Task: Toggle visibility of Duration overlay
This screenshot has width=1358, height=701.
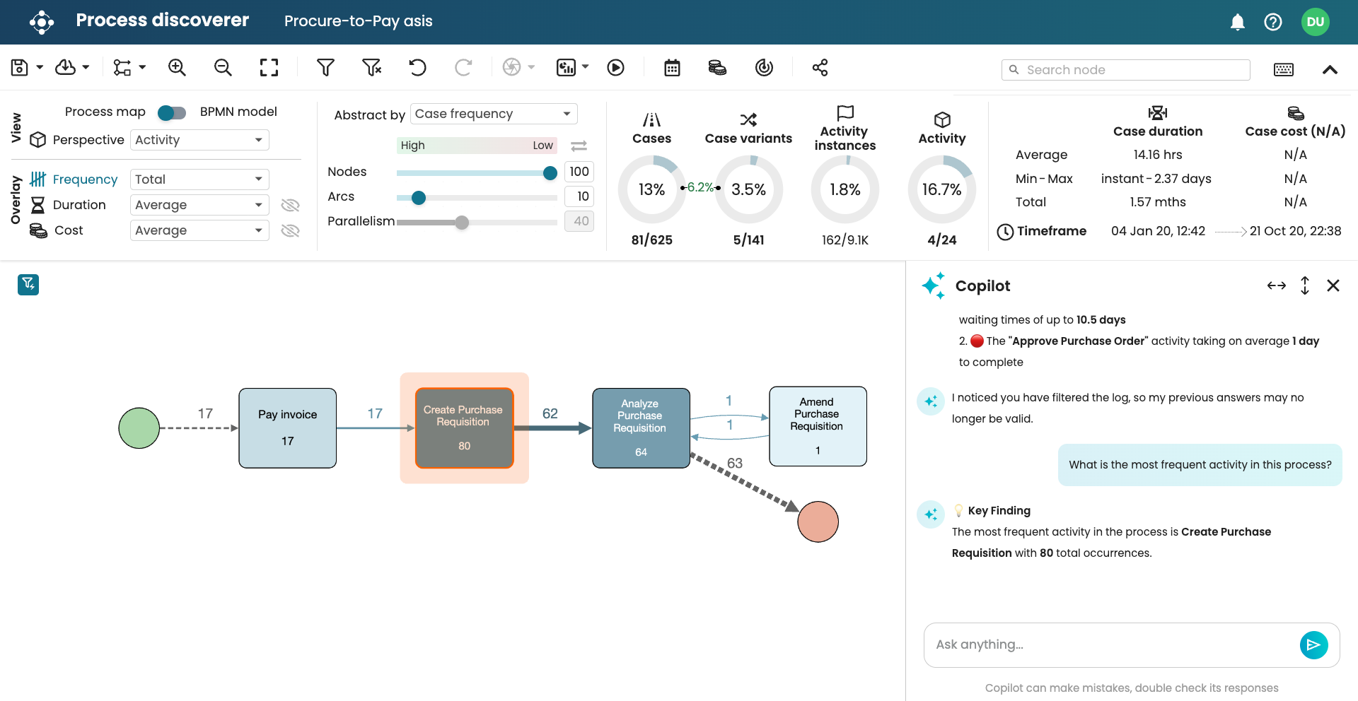Action: tap(290, 205)
